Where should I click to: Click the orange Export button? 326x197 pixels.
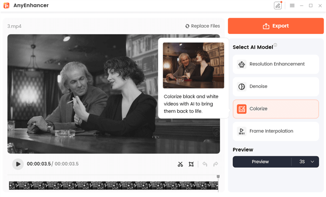(x=276, y=26)
